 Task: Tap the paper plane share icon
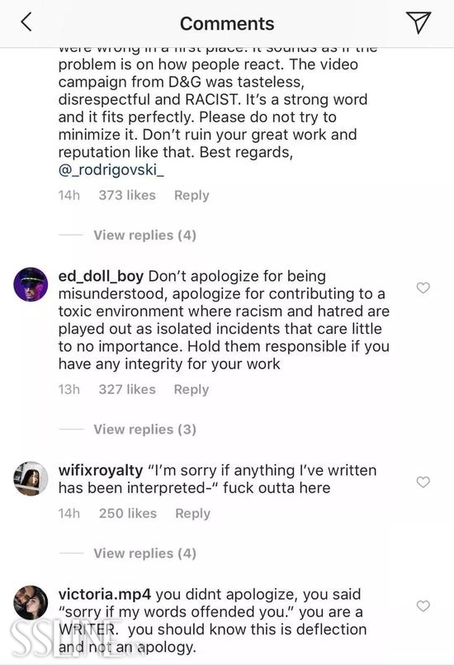(419, 22)
